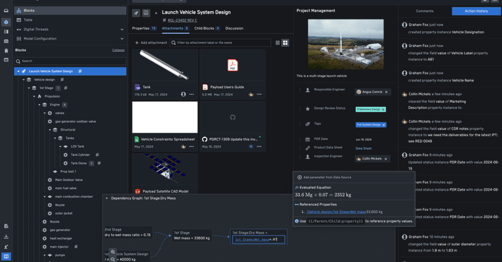502x262 pixels.
Task: Open the Properties tab
Action: pyautogui.click(x=144, y=28)
